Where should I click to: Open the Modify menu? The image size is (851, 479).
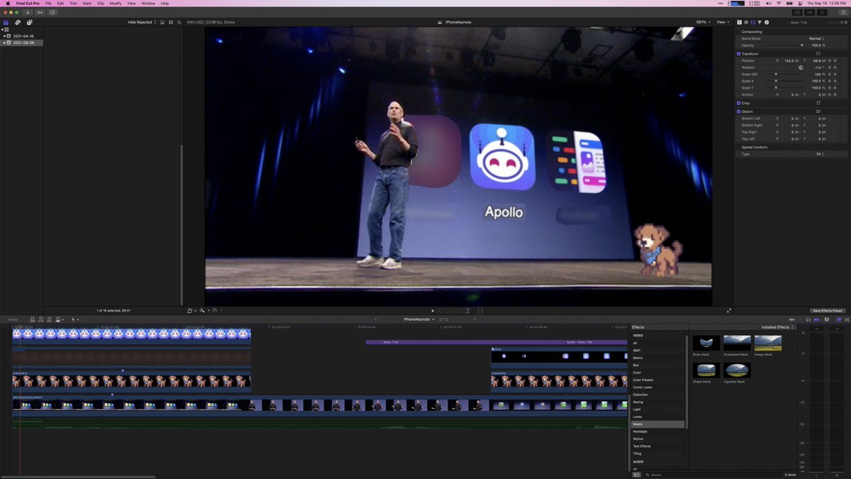(115, 4)
